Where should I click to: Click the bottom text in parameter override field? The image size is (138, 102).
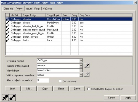(x=41, y=75)
